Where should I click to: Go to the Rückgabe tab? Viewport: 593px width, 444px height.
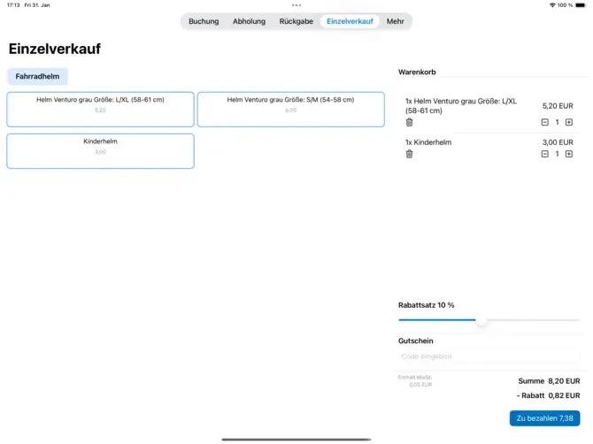(x=296, y=21)
